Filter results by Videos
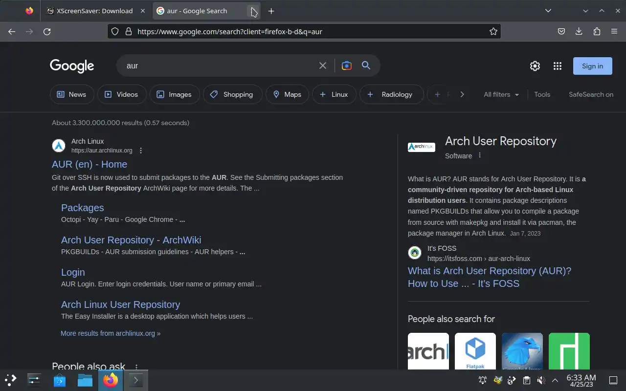Viewport: 626px width, 391px height. click(x=122, y=94)
